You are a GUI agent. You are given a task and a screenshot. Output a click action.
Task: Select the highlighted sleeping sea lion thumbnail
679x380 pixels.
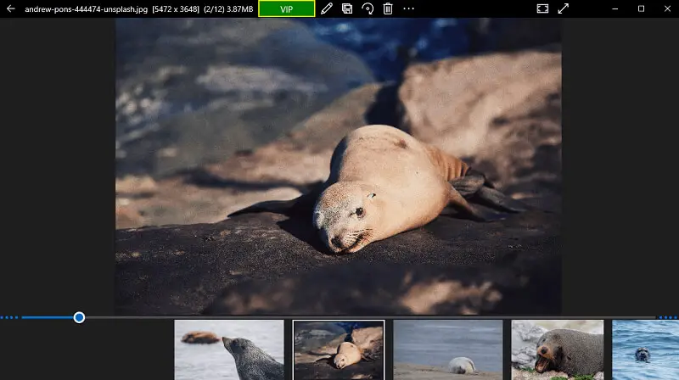pos(339,349)
